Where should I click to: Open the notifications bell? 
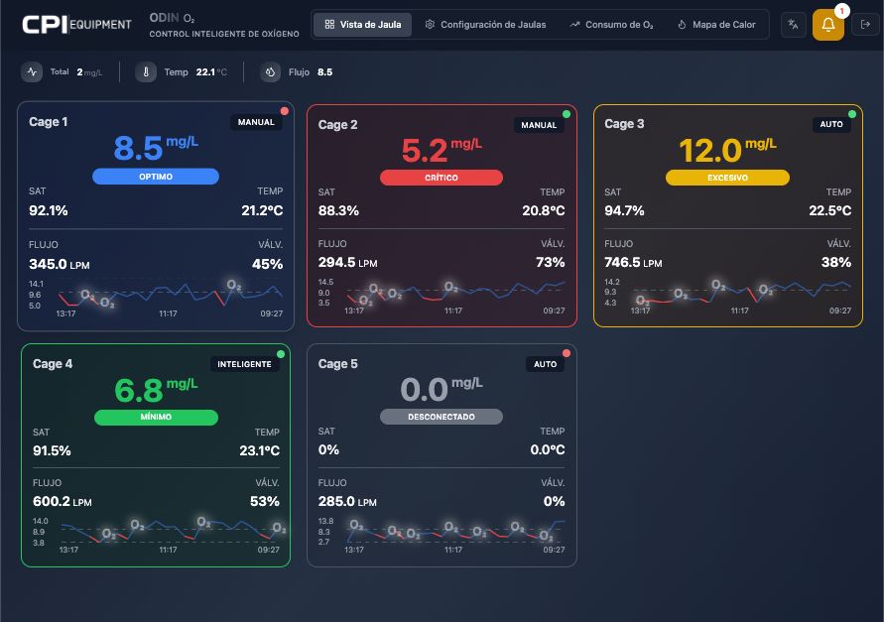click(x=827, y=25)
